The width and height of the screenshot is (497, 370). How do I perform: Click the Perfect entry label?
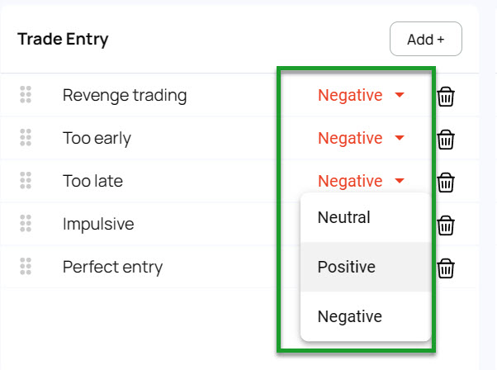pyautogui.click(x=112, y=267)
